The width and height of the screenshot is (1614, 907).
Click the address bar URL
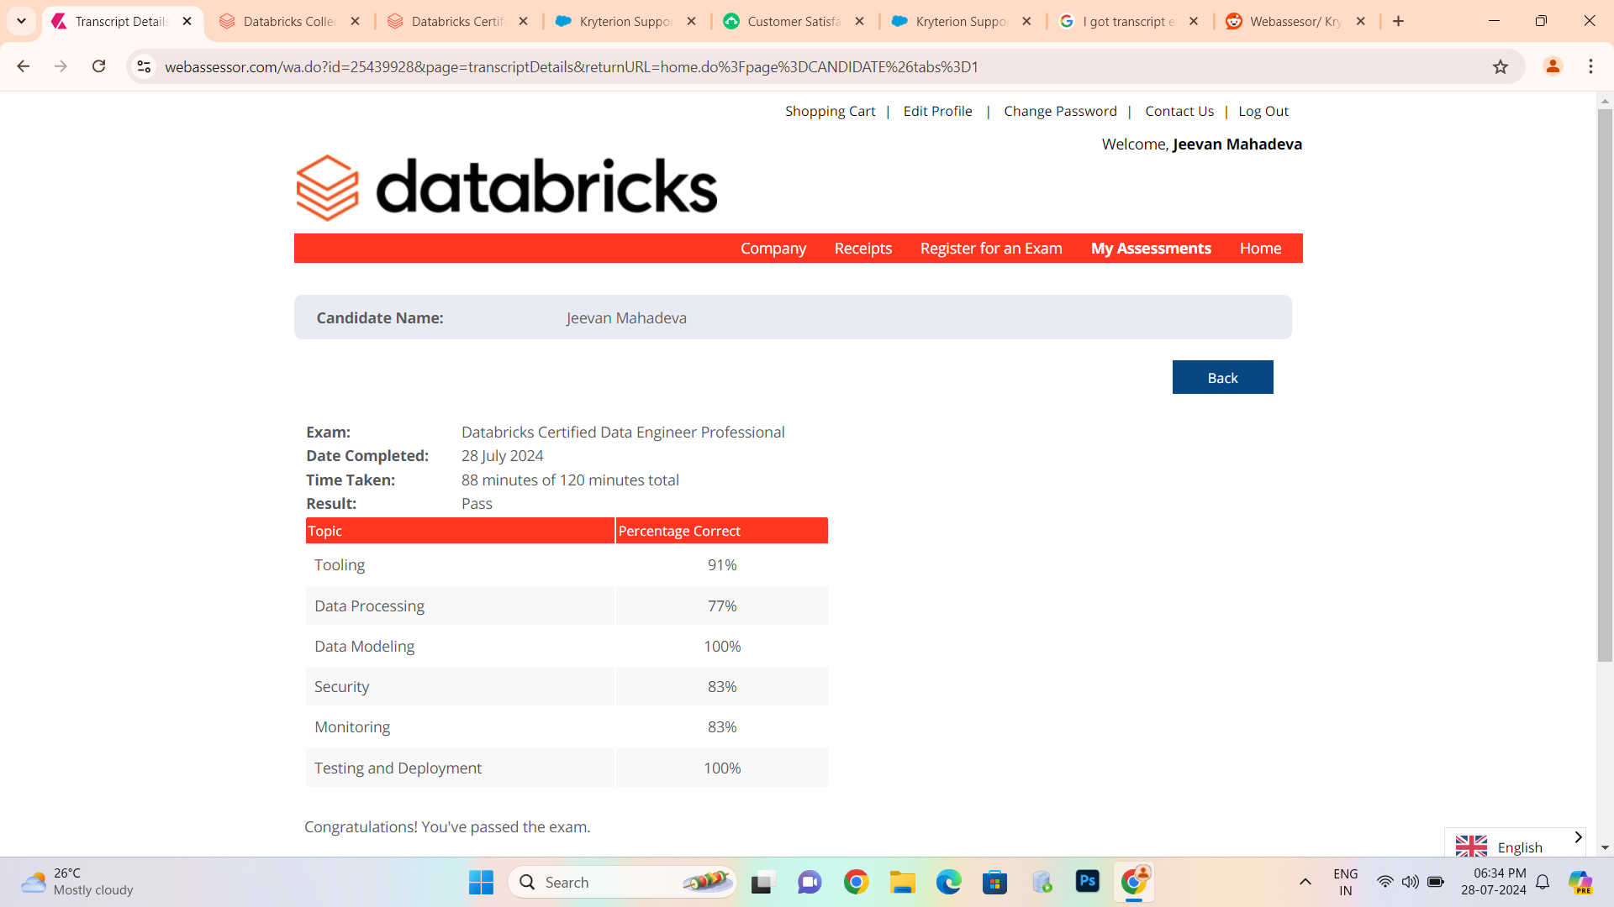[572, 66]
